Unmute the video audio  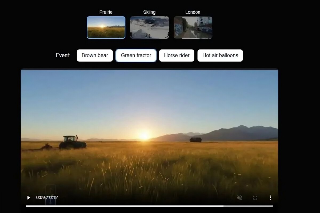[239, 198]
